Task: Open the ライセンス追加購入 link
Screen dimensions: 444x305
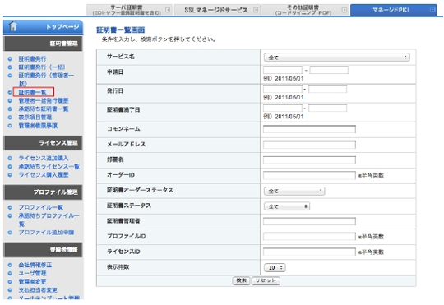Action: tap(44, 158)
